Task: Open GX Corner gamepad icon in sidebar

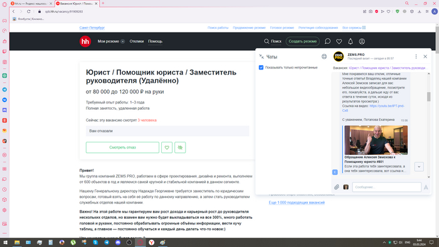Action: point(4,21)
